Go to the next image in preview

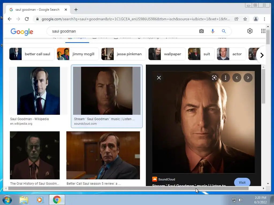pyautogui.click(x=248, y=78)
